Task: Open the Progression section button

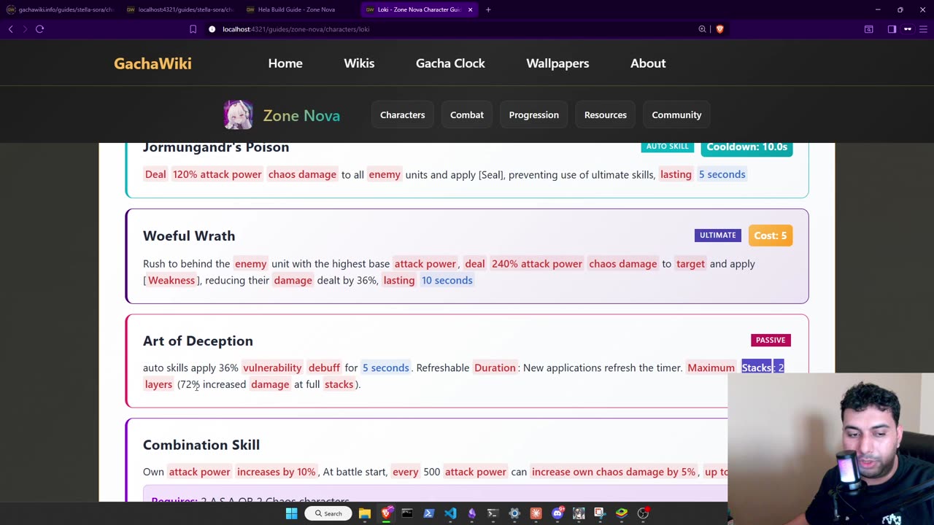Action: (x=533, y=114)
